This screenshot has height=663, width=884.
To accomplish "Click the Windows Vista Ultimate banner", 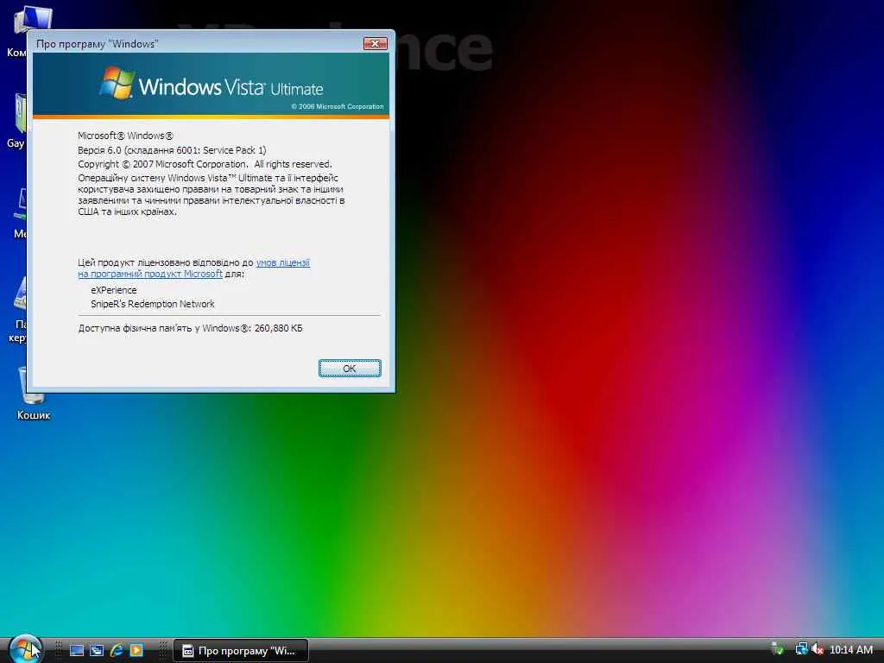I will pyautogui.click(x=211, y=85).
